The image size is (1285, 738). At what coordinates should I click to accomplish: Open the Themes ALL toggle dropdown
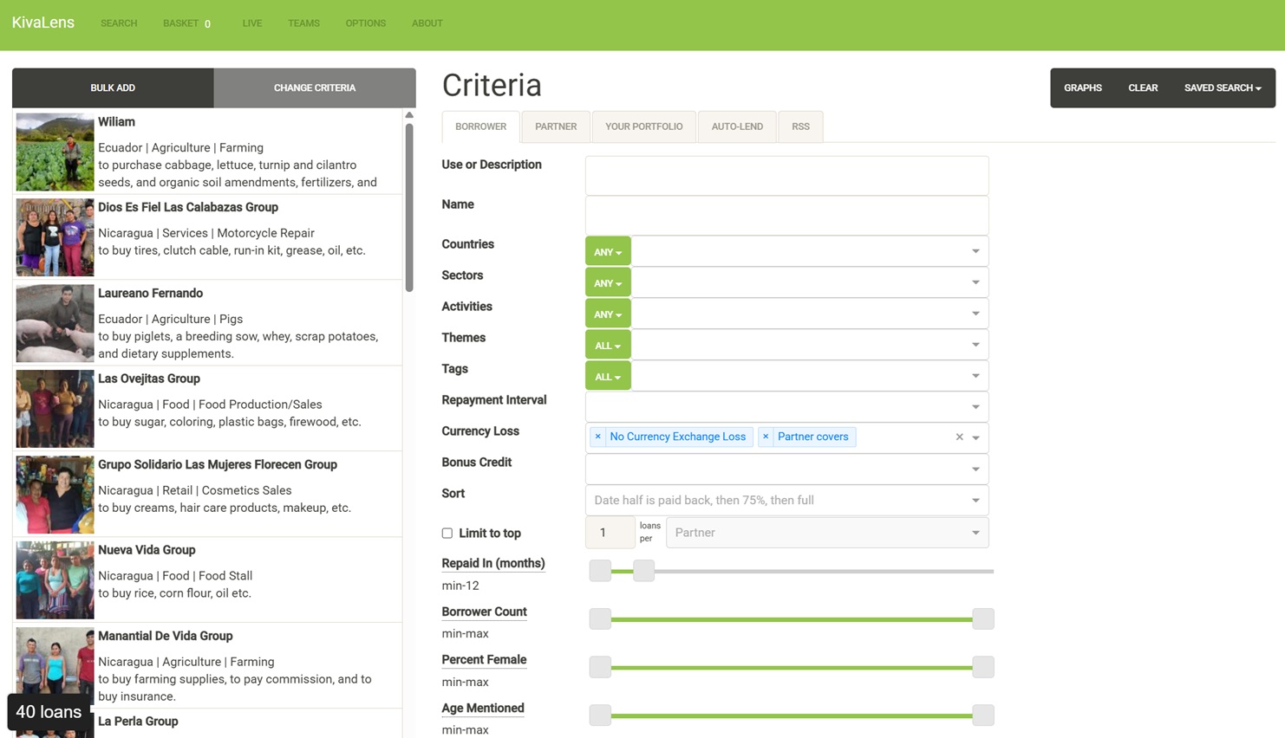pyautogui.click(x=608, y=346)
